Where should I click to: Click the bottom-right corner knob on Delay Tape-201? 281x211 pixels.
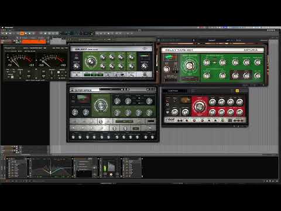(258, 76)
